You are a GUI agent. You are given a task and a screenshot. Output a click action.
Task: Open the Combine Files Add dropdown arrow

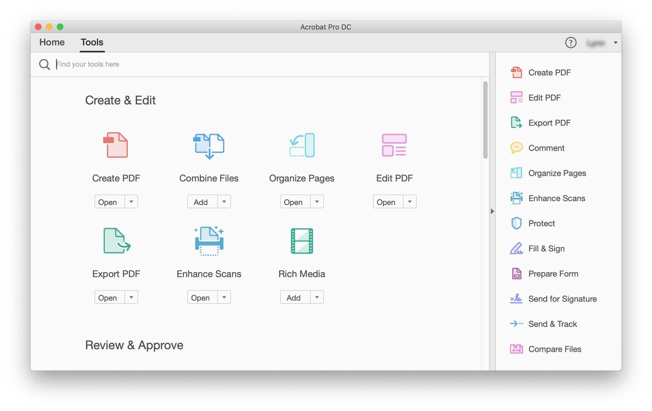point(224,201)
